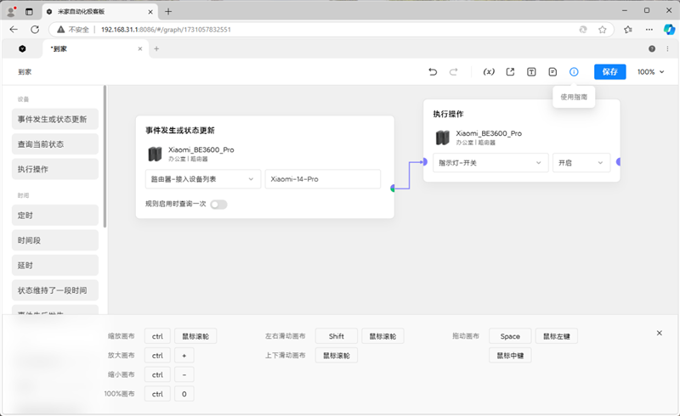The image size is (680, 416).
Task: Click the Xiaomi-14-Pro input field
Action: [x=323, y=179]
